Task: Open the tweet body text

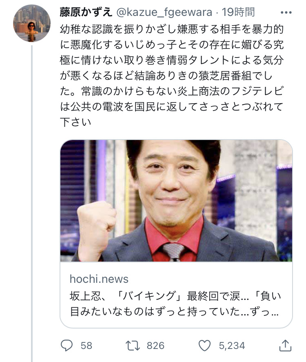Action: coord(172,76)
